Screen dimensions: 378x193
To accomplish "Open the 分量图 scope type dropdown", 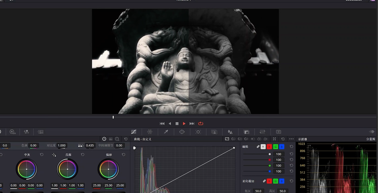I will click(x=370, y=139).
